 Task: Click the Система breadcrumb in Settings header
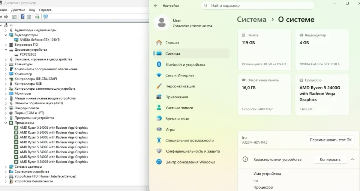(251, 20)
